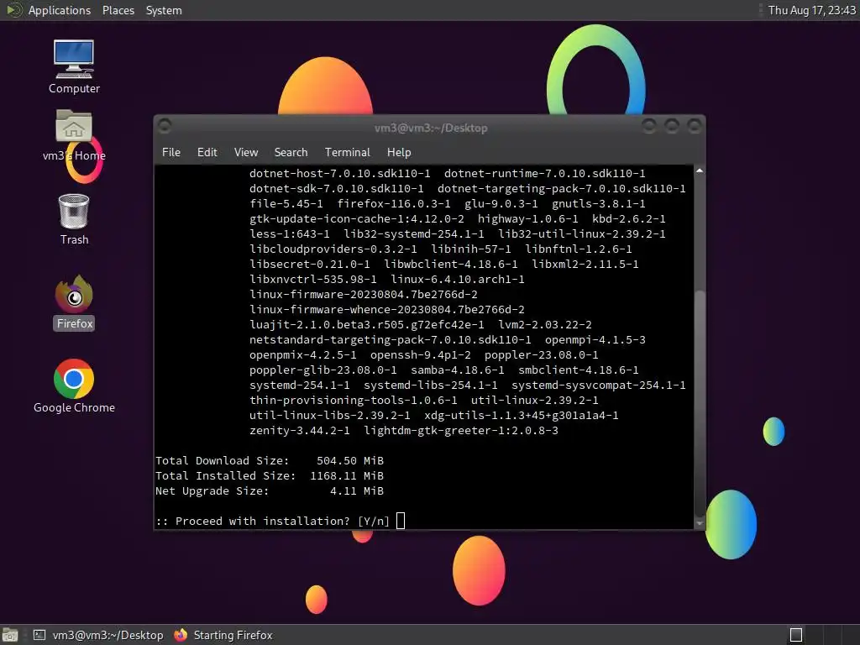
Task: Click the package 'libsecret-0.21.0-1'
Action: pos(310,265)
